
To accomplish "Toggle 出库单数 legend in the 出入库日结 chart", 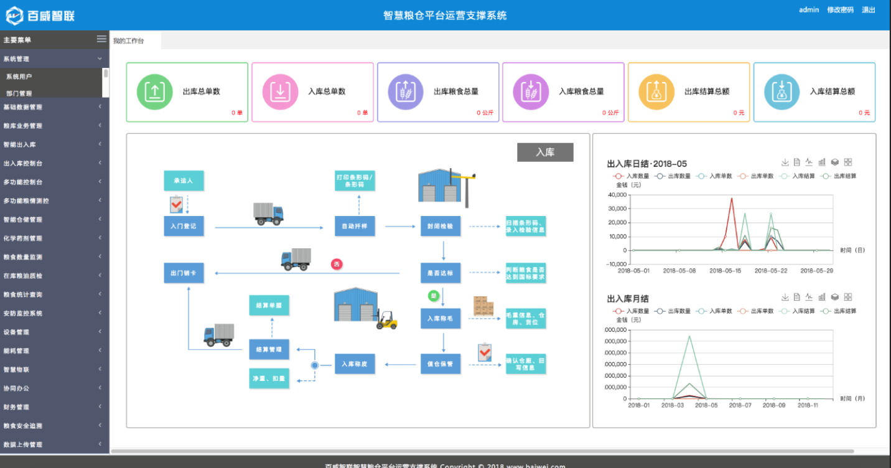I will click(x=755, y=176).
